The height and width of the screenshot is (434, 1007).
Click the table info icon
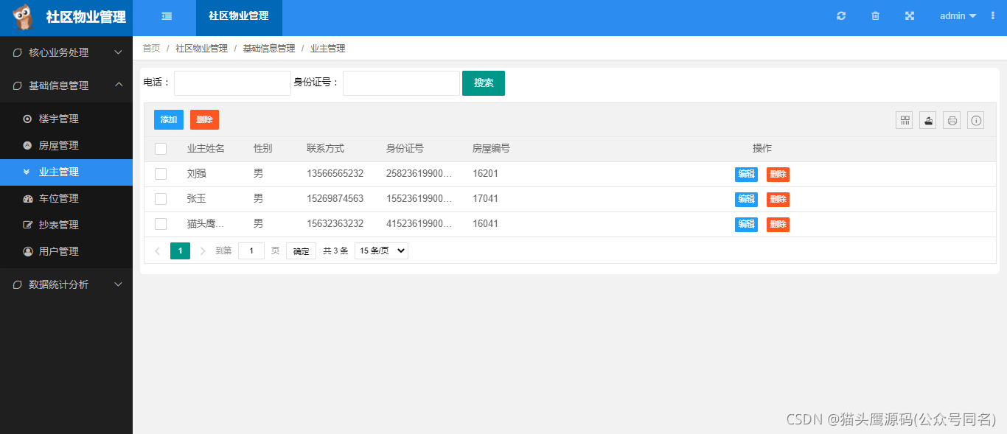(x=975, y=120)
